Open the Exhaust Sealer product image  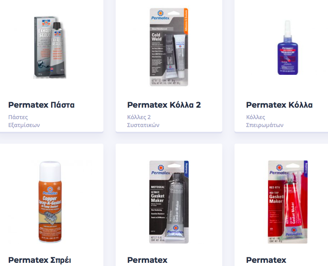pos(50,47)
